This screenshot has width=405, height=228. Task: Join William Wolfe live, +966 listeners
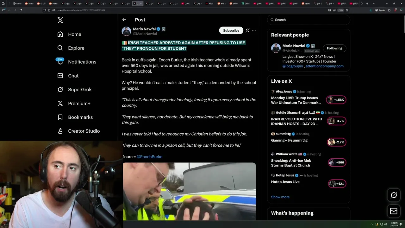336,162
